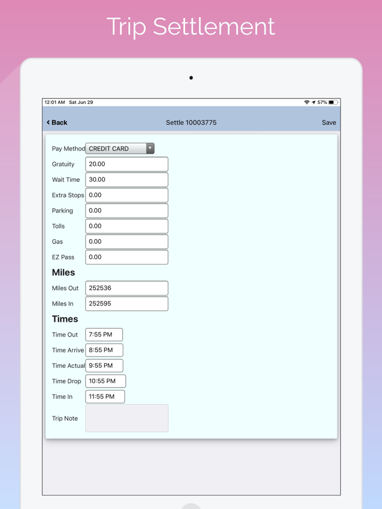Open the Pay Method dropdown
This screenshot has width=382, height=509.
(x=120, y=148)
